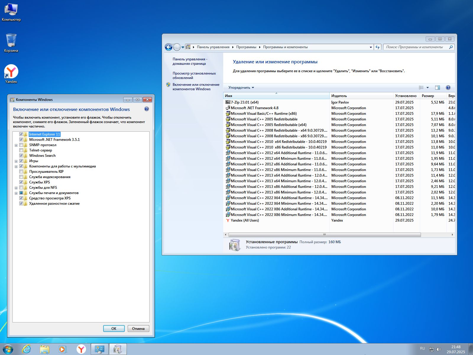Click the horizontal scrollbar right arrow
This screenshot has width=473, height=355.
(x=452, y=235)
